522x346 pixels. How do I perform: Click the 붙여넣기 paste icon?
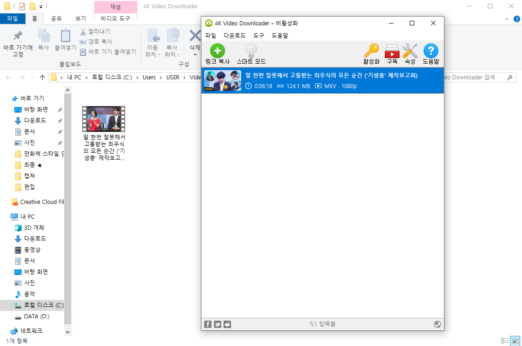[x=66, y=36]
